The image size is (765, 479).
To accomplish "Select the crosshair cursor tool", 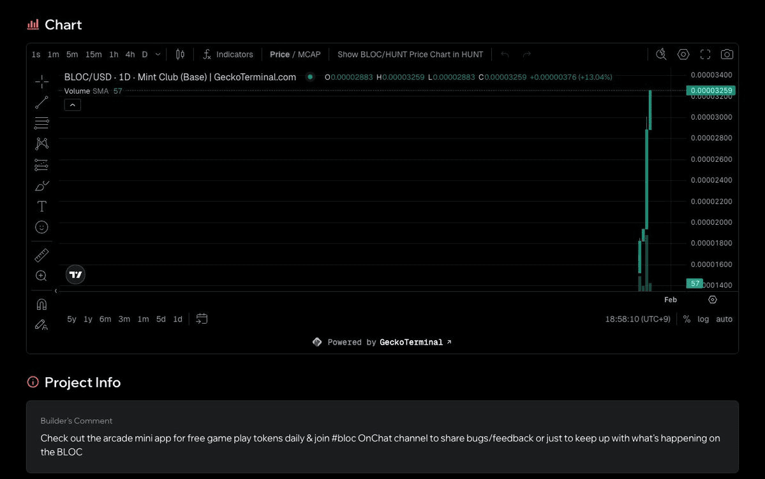I will click(x=41, y=82).
